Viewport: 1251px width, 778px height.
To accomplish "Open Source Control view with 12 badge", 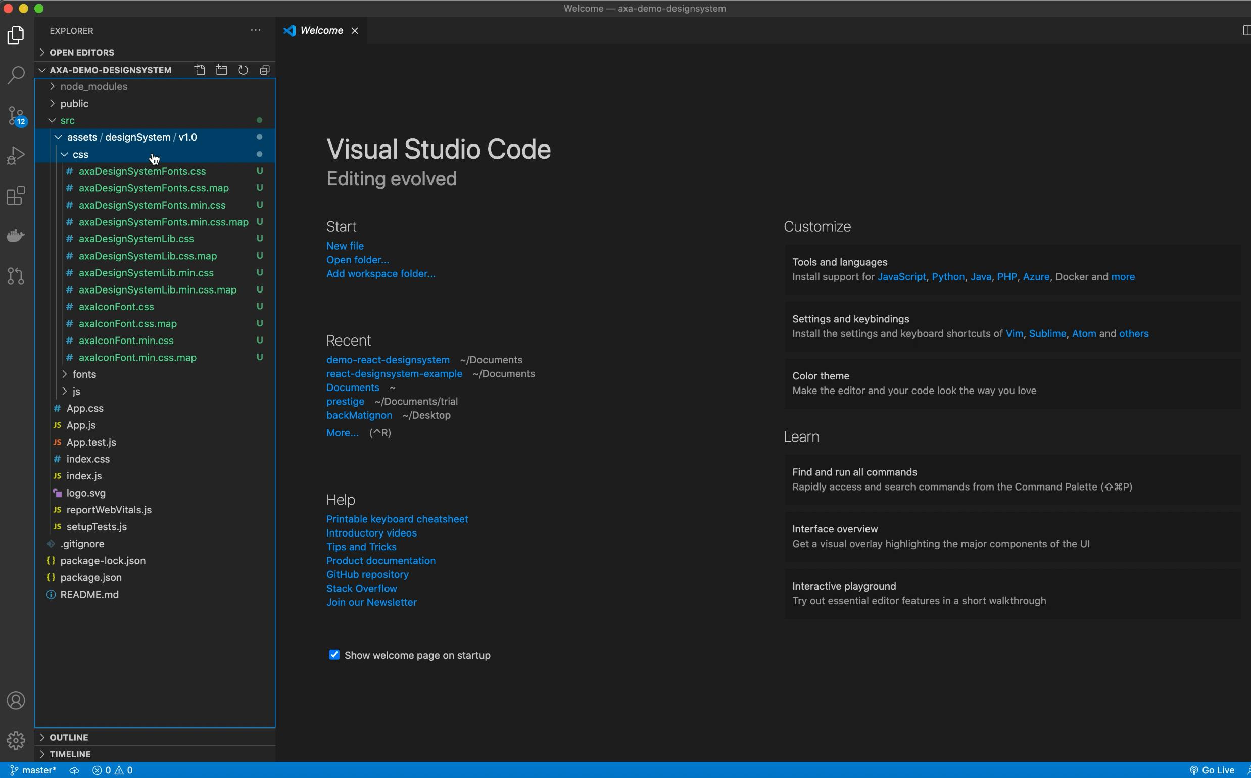I will [16, 115].
